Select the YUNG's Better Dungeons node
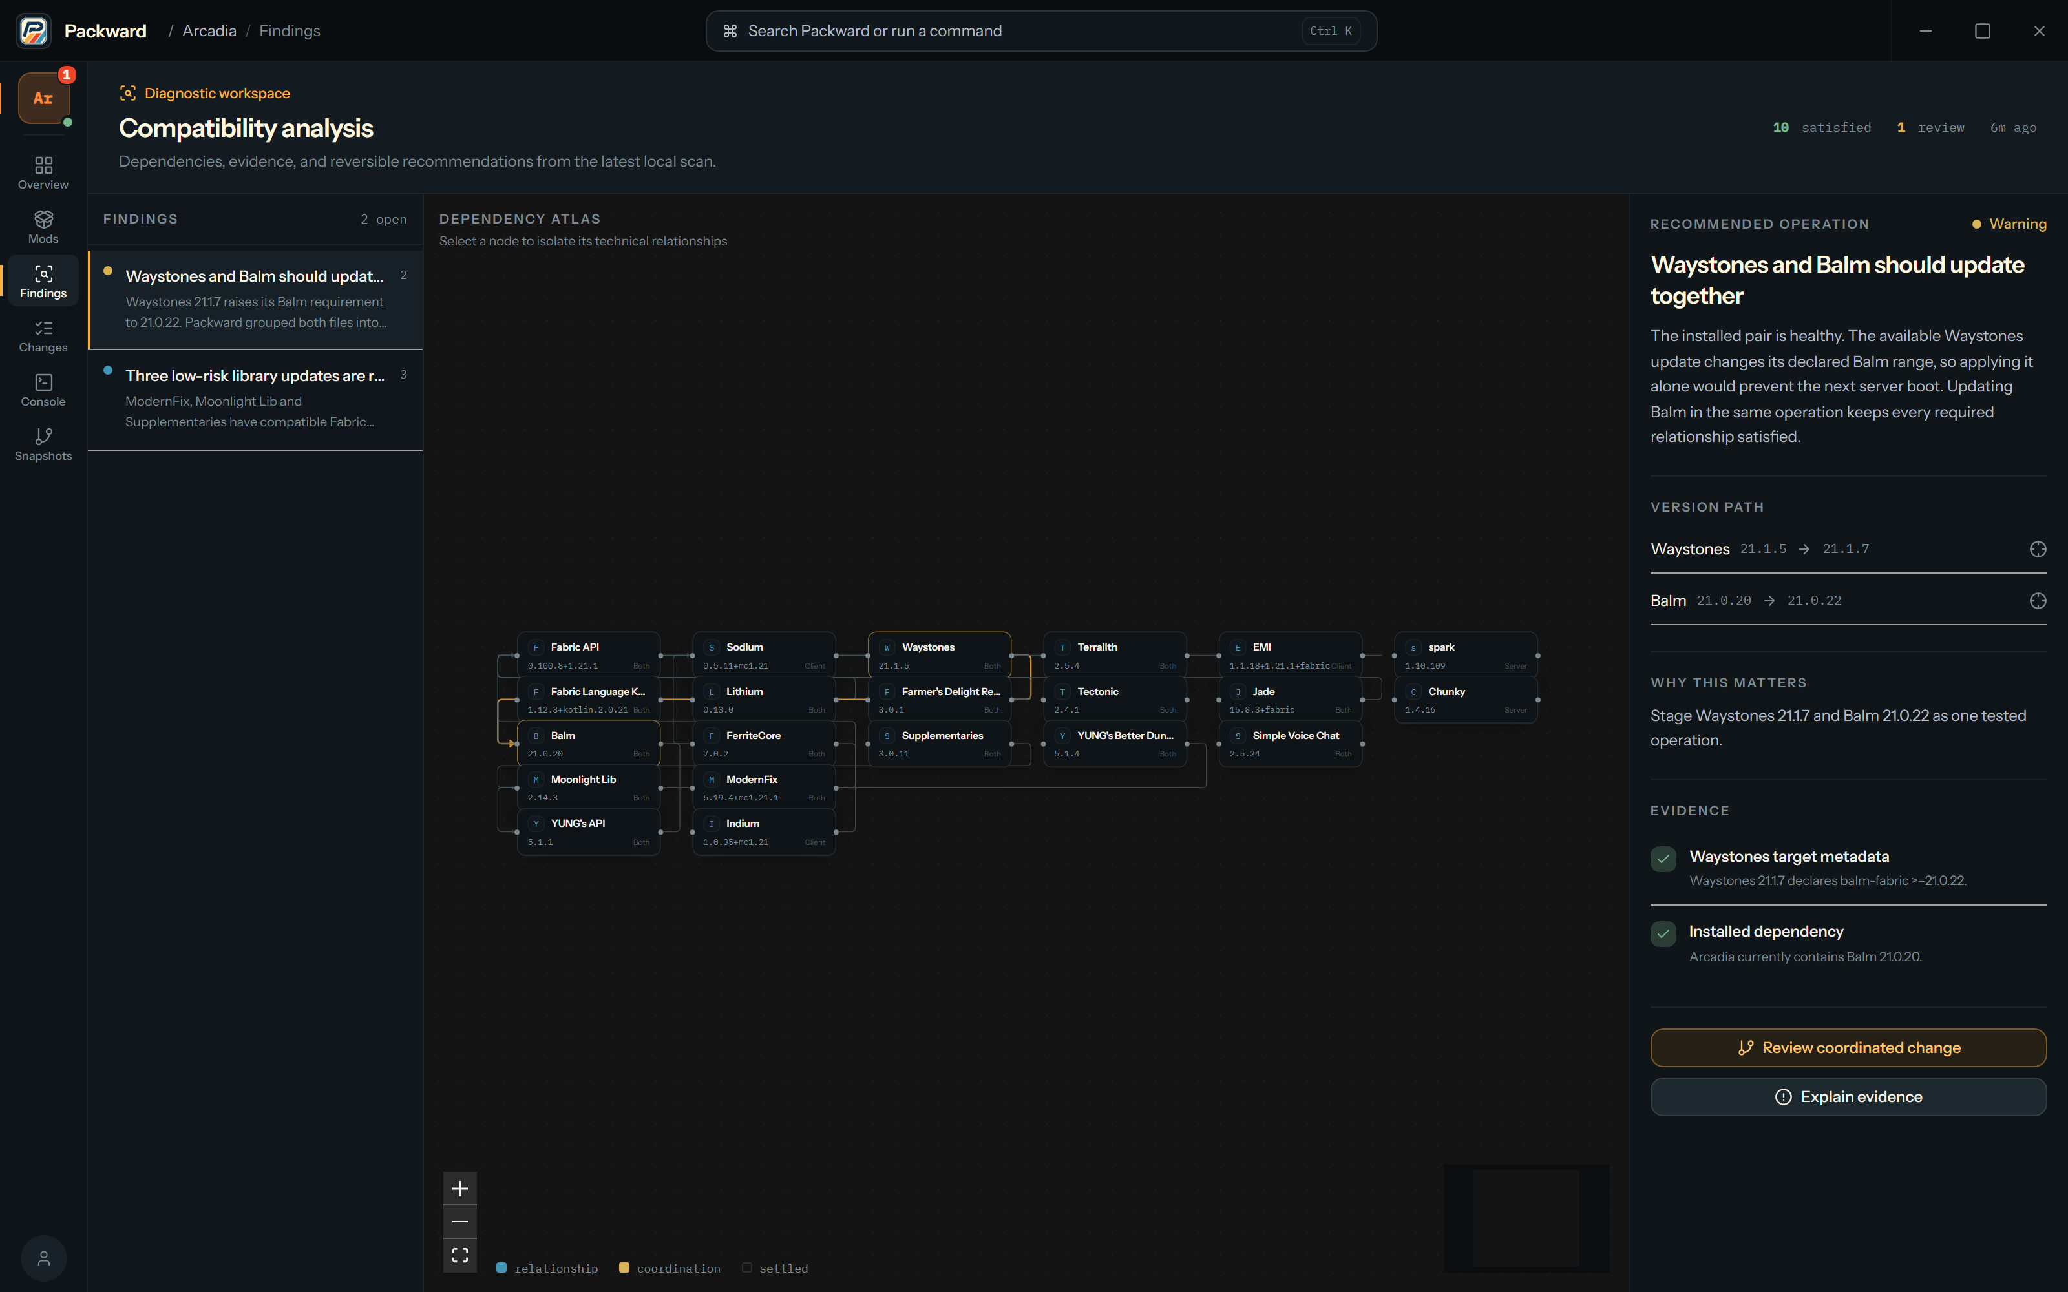The image size is (2068, 1292). click(x=1115, y=744)
